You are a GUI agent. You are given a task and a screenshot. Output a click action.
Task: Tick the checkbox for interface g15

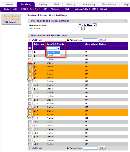(30, 103)
